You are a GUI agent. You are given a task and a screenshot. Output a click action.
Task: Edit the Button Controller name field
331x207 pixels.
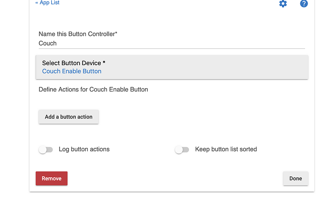tap(172, 43)
